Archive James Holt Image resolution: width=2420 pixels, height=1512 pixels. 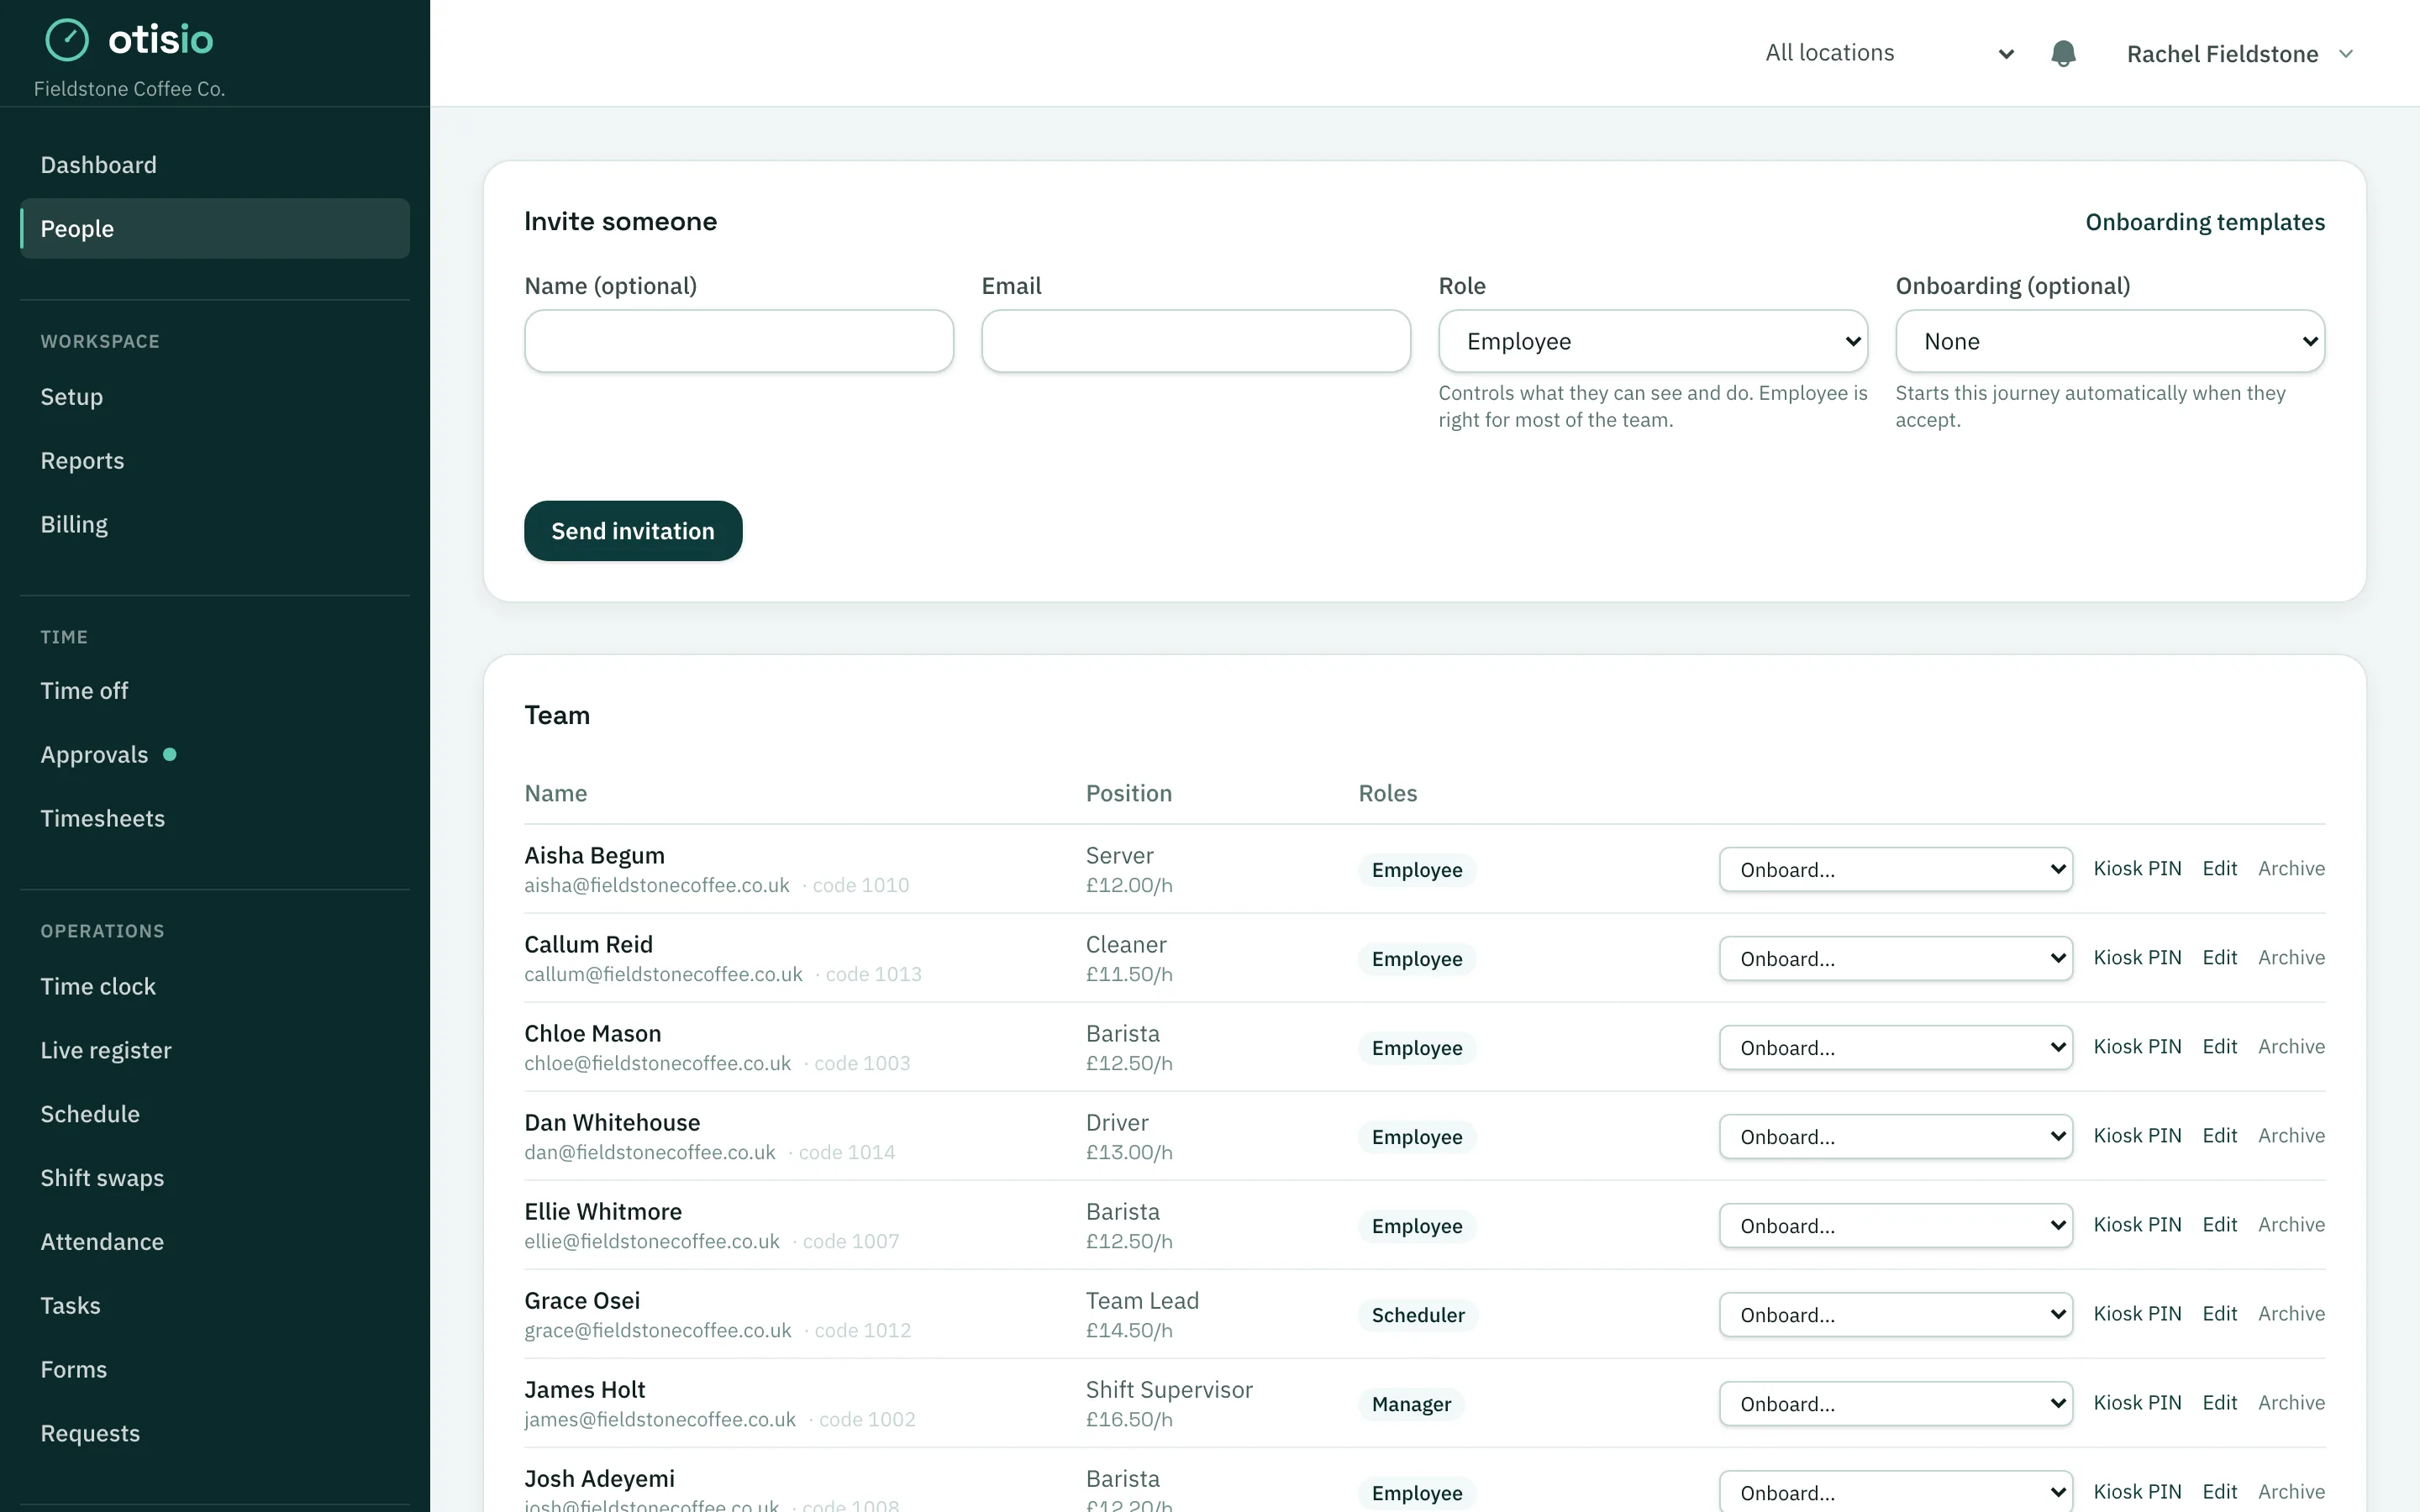coord(2291,1403)
